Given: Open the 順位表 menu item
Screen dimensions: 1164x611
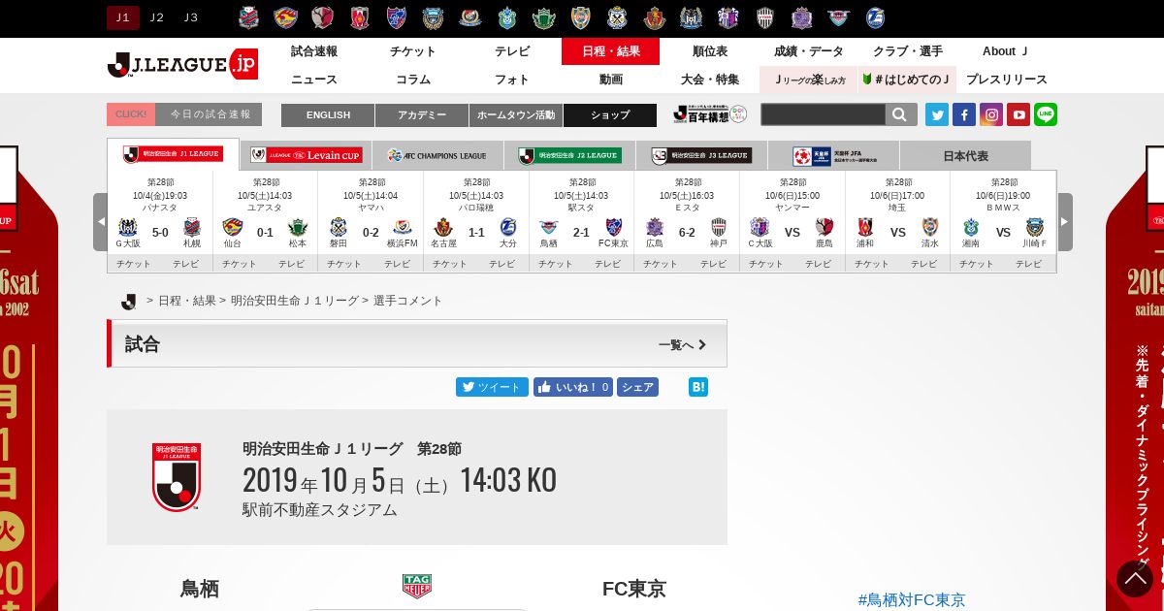Looking at the screenshot, I should (710, 51).
